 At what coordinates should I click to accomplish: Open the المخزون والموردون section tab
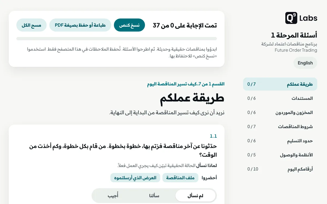click(280, 112)
